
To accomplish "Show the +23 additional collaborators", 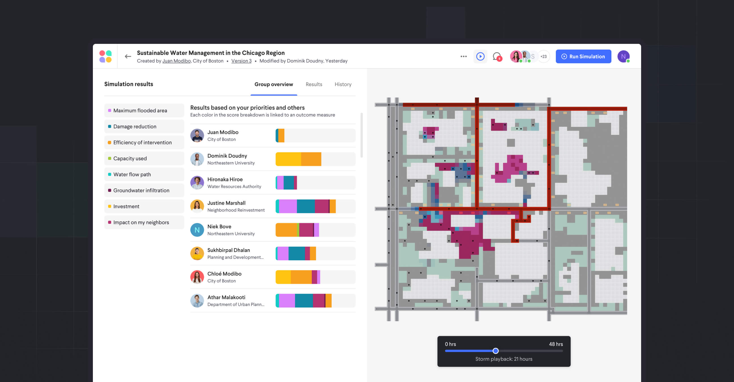I will click(543, 56).
